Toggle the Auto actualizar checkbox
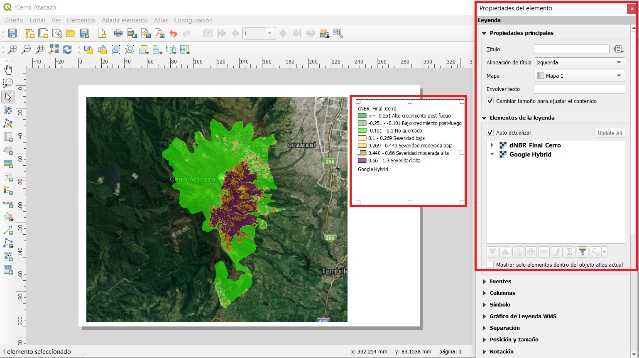Screen dimensions: 639x358 coord(490,132)
